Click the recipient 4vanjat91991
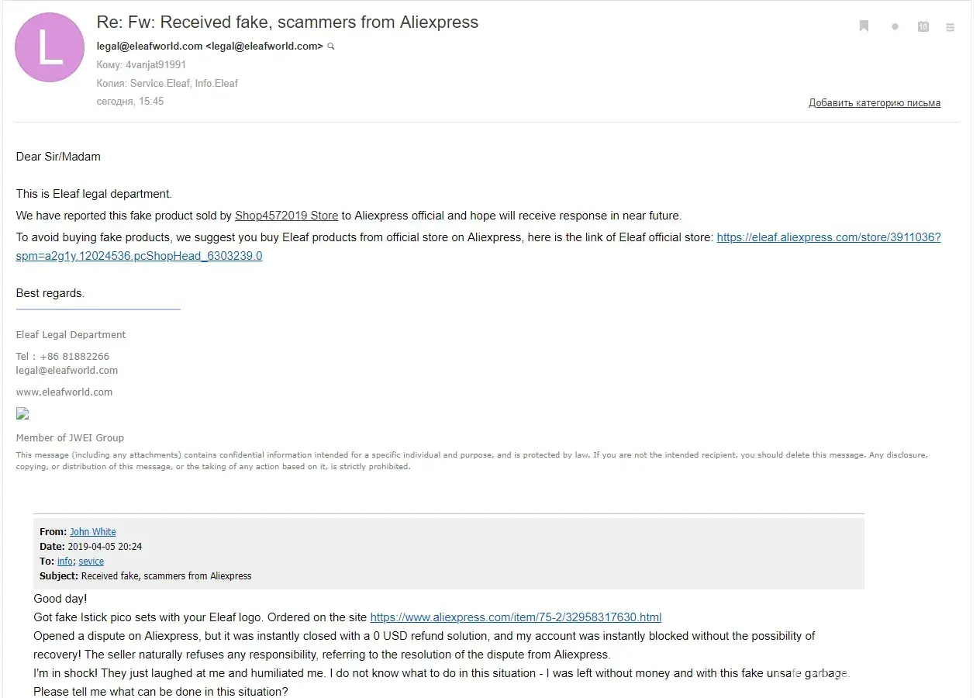 (156, 65)
